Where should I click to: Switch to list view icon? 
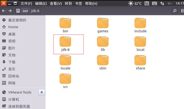coord(182,11)
